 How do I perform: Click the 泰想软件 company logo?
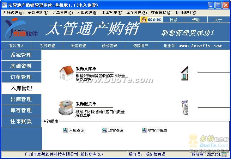(x=21, y=28)
